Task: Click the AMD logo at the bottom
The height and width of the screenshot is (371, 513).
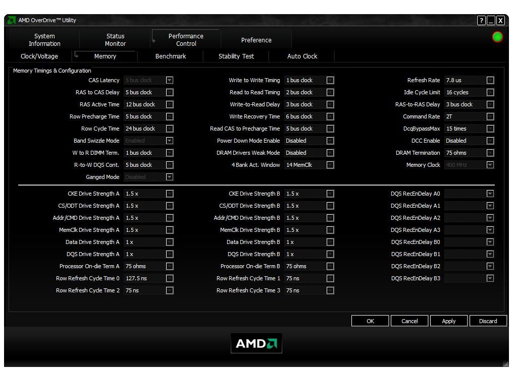Action: (x=256, y=343)
